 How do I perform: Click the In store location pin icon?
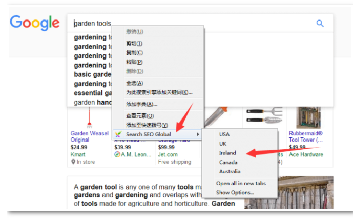point(73,162)
